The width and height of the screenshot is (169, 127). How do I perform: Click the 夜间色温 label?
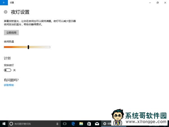(9, 41)
